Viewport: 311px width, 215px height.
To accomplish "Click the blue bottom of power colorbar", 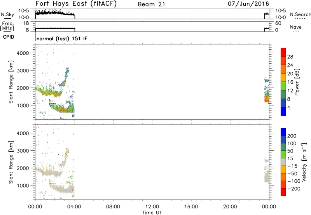I will 283,111.
